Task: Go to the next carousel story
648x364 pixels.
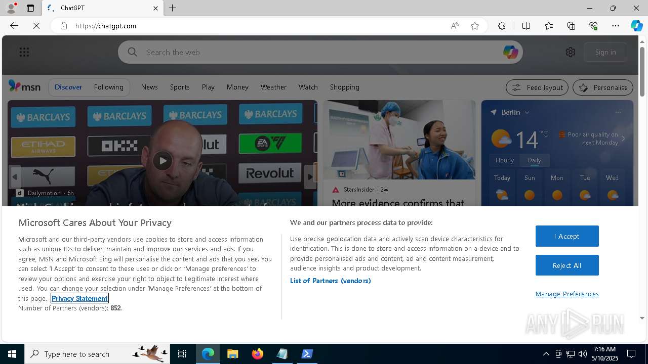Action: (310, 177)
